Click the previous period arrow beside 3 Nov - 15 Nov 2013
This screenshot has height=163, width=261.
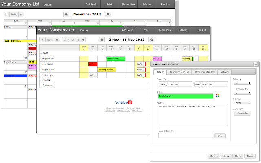(x=102, y=40)
